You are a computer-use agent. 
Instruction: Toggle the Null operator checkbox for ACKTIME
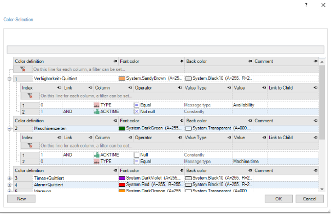click(137, 155)
